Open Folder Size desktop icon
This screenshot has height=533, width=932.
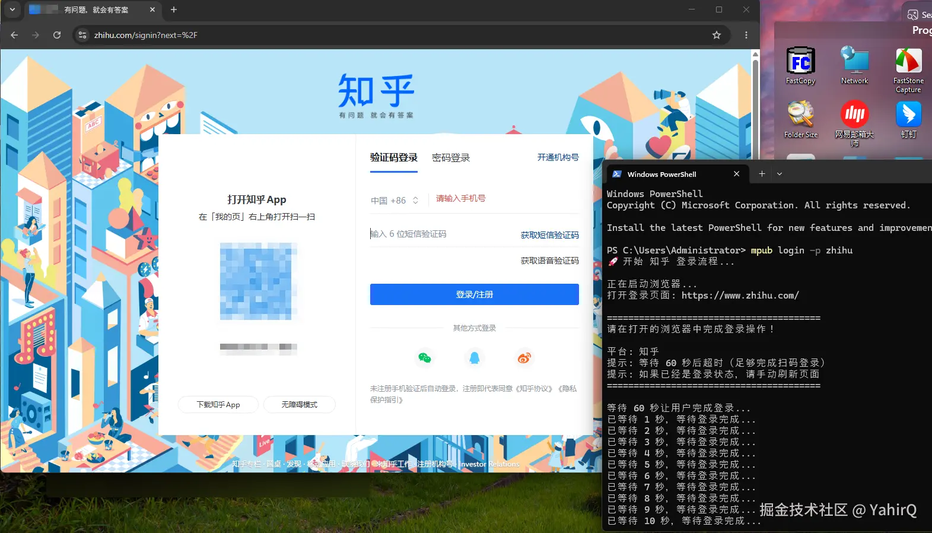coord(800,120)
